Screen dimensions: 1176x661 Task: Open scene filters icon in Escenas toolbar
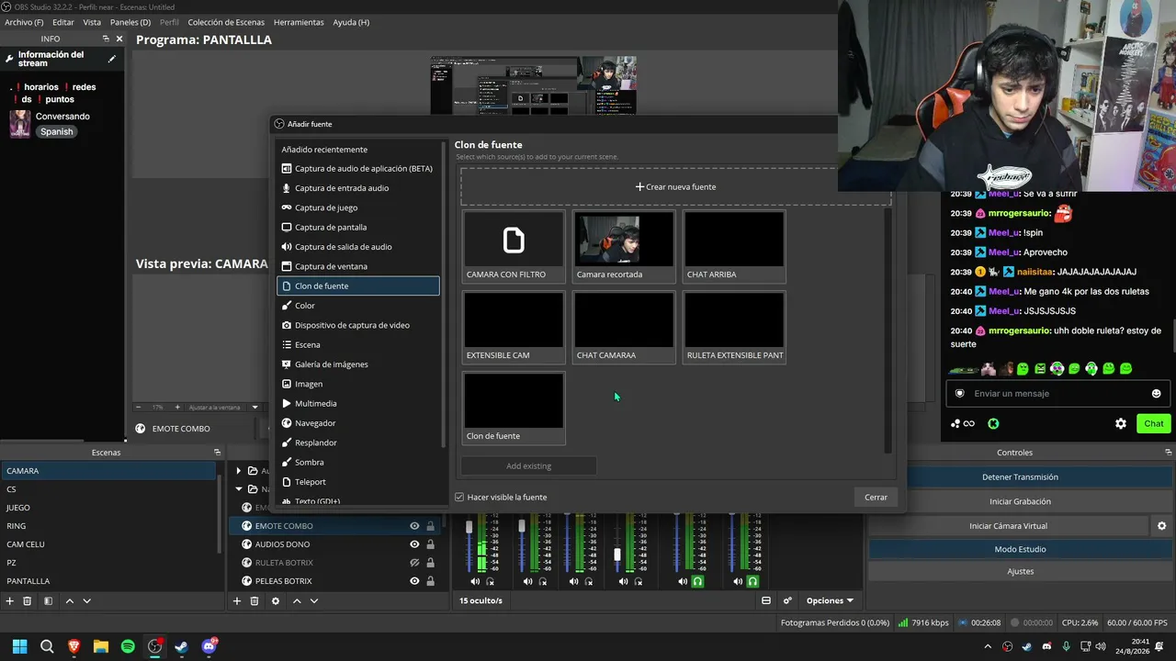click(48, 601)
